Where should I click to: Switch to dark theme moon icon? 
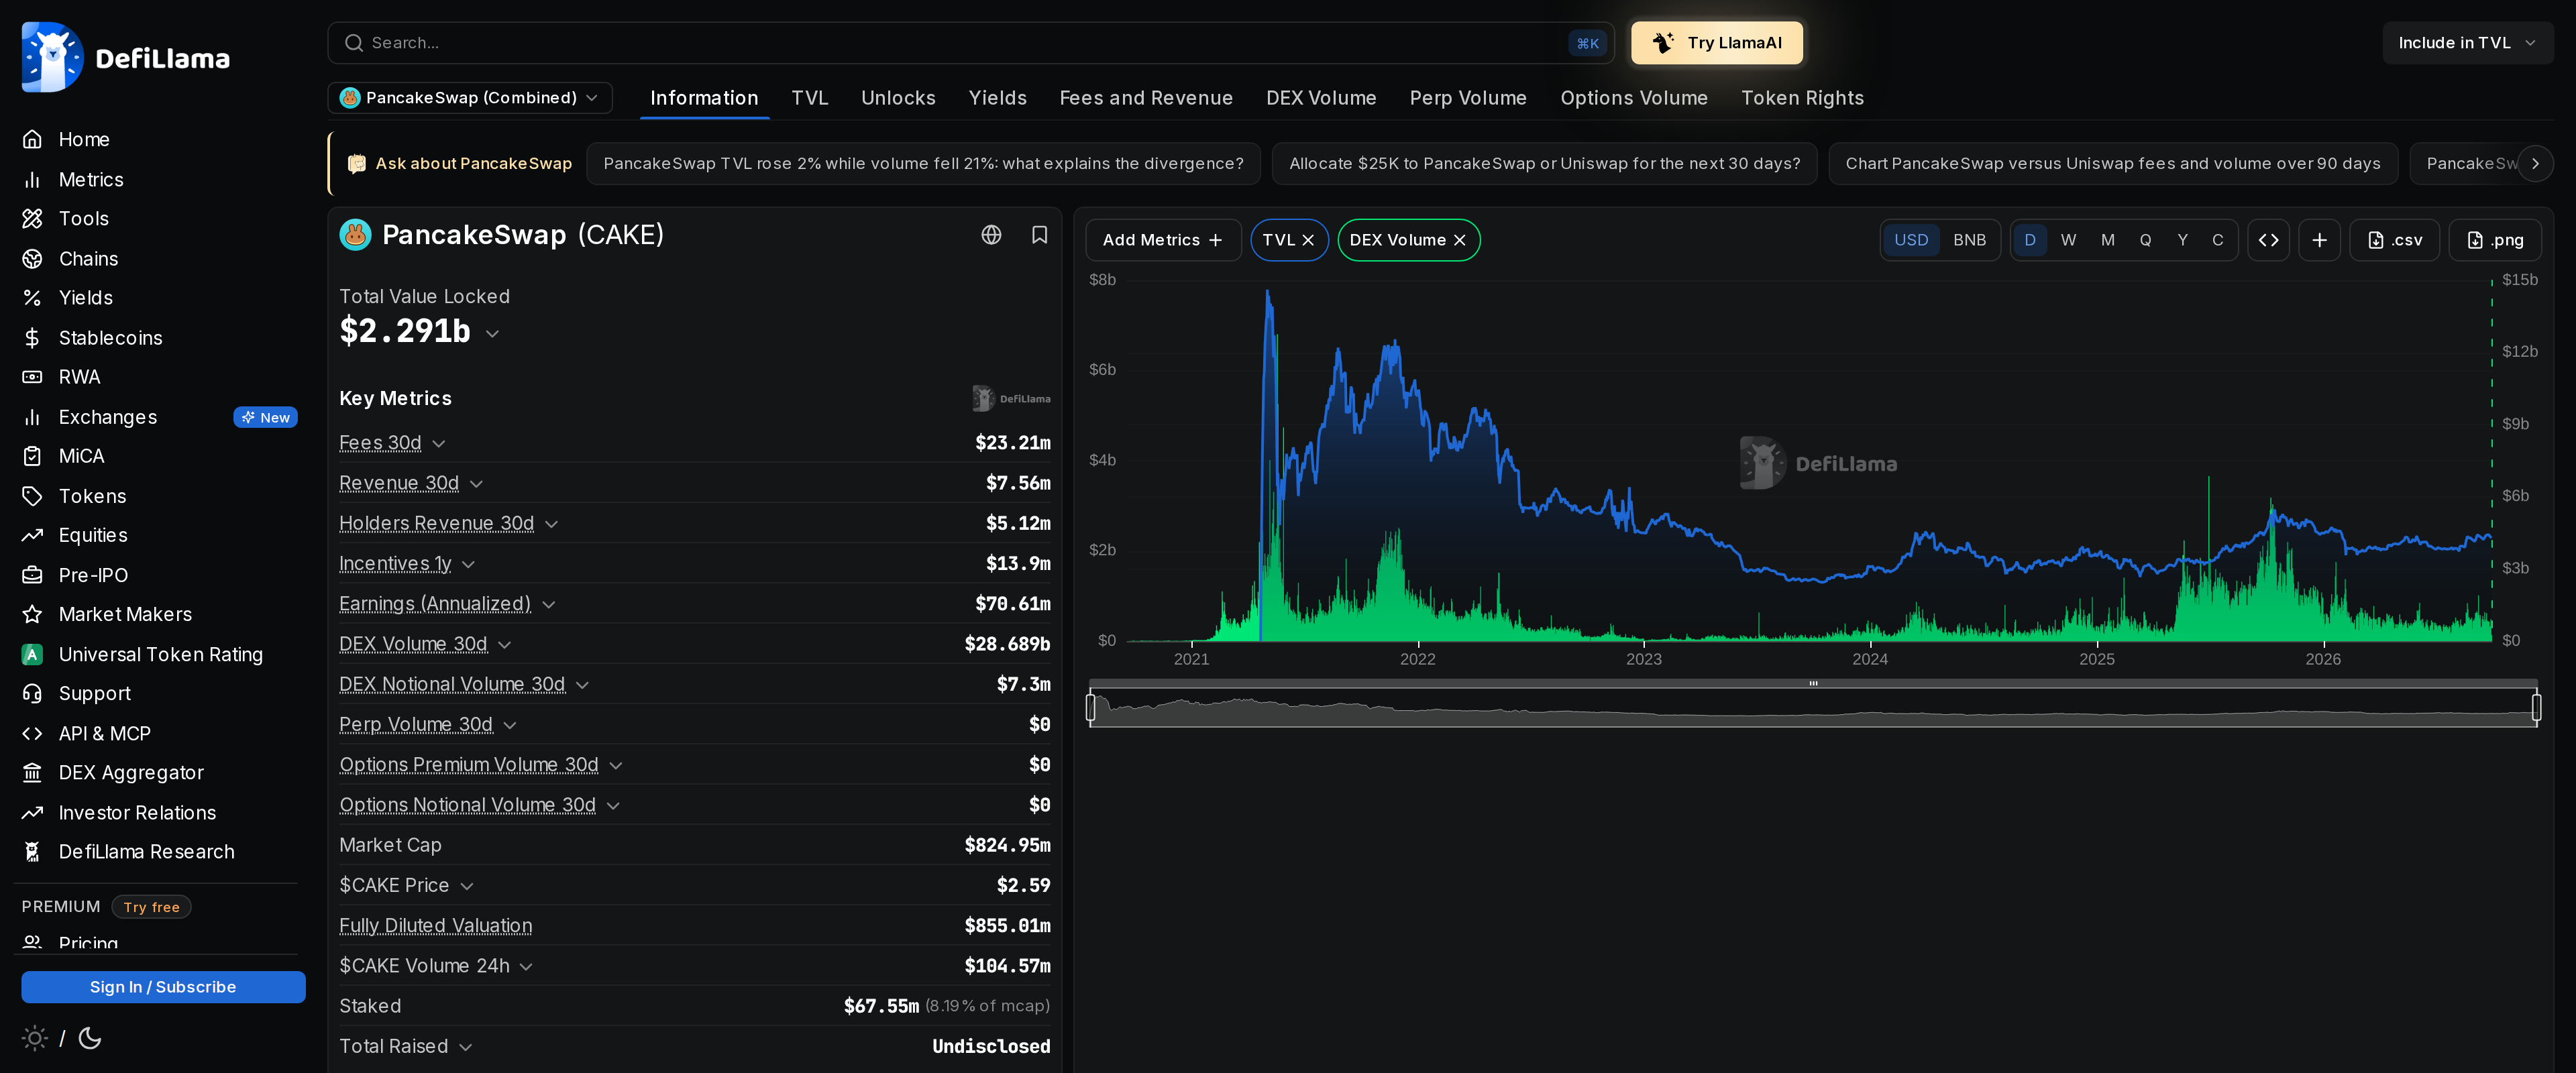90,1038
